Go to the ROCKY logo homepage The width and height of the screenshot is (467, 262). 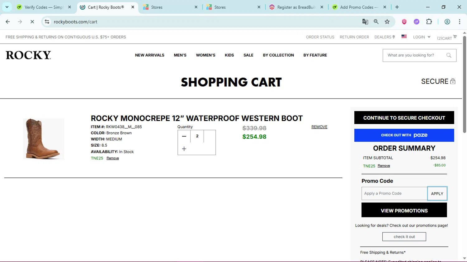pos(28,55)
